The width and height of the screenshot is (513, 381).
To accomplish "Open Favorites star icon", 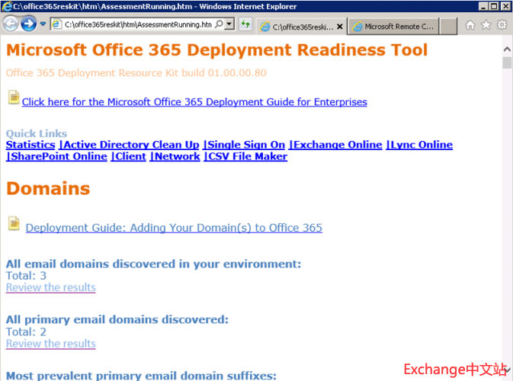I will pyautogui.click(x=486, y=25).
